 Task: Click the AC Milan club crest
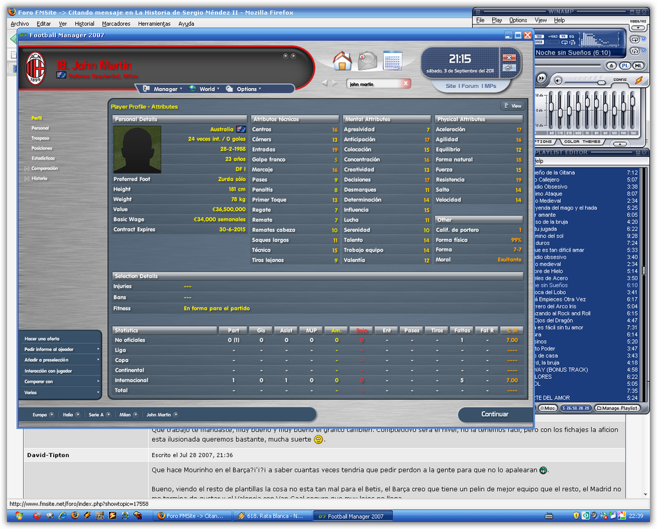coord(36,68)
